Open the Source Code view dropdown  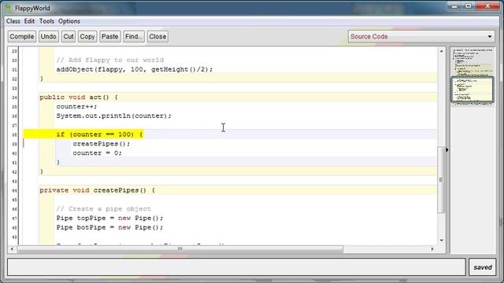tap(421, 37)
